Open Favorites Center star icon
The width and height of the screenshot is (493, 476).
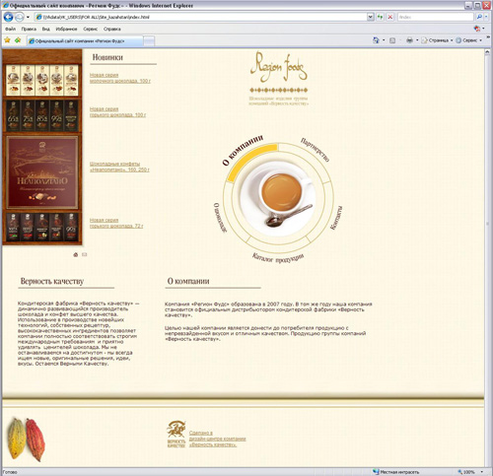coord(7,40)
